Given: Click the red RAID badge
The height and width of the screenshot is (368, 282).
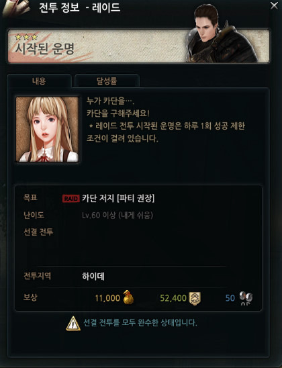Looking at the screenshot, I should [71, 199].
